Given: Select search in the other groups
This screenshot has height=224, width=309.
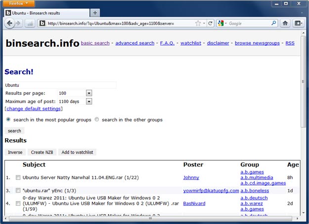Looking at the screenshot, I should coord(97,119).
